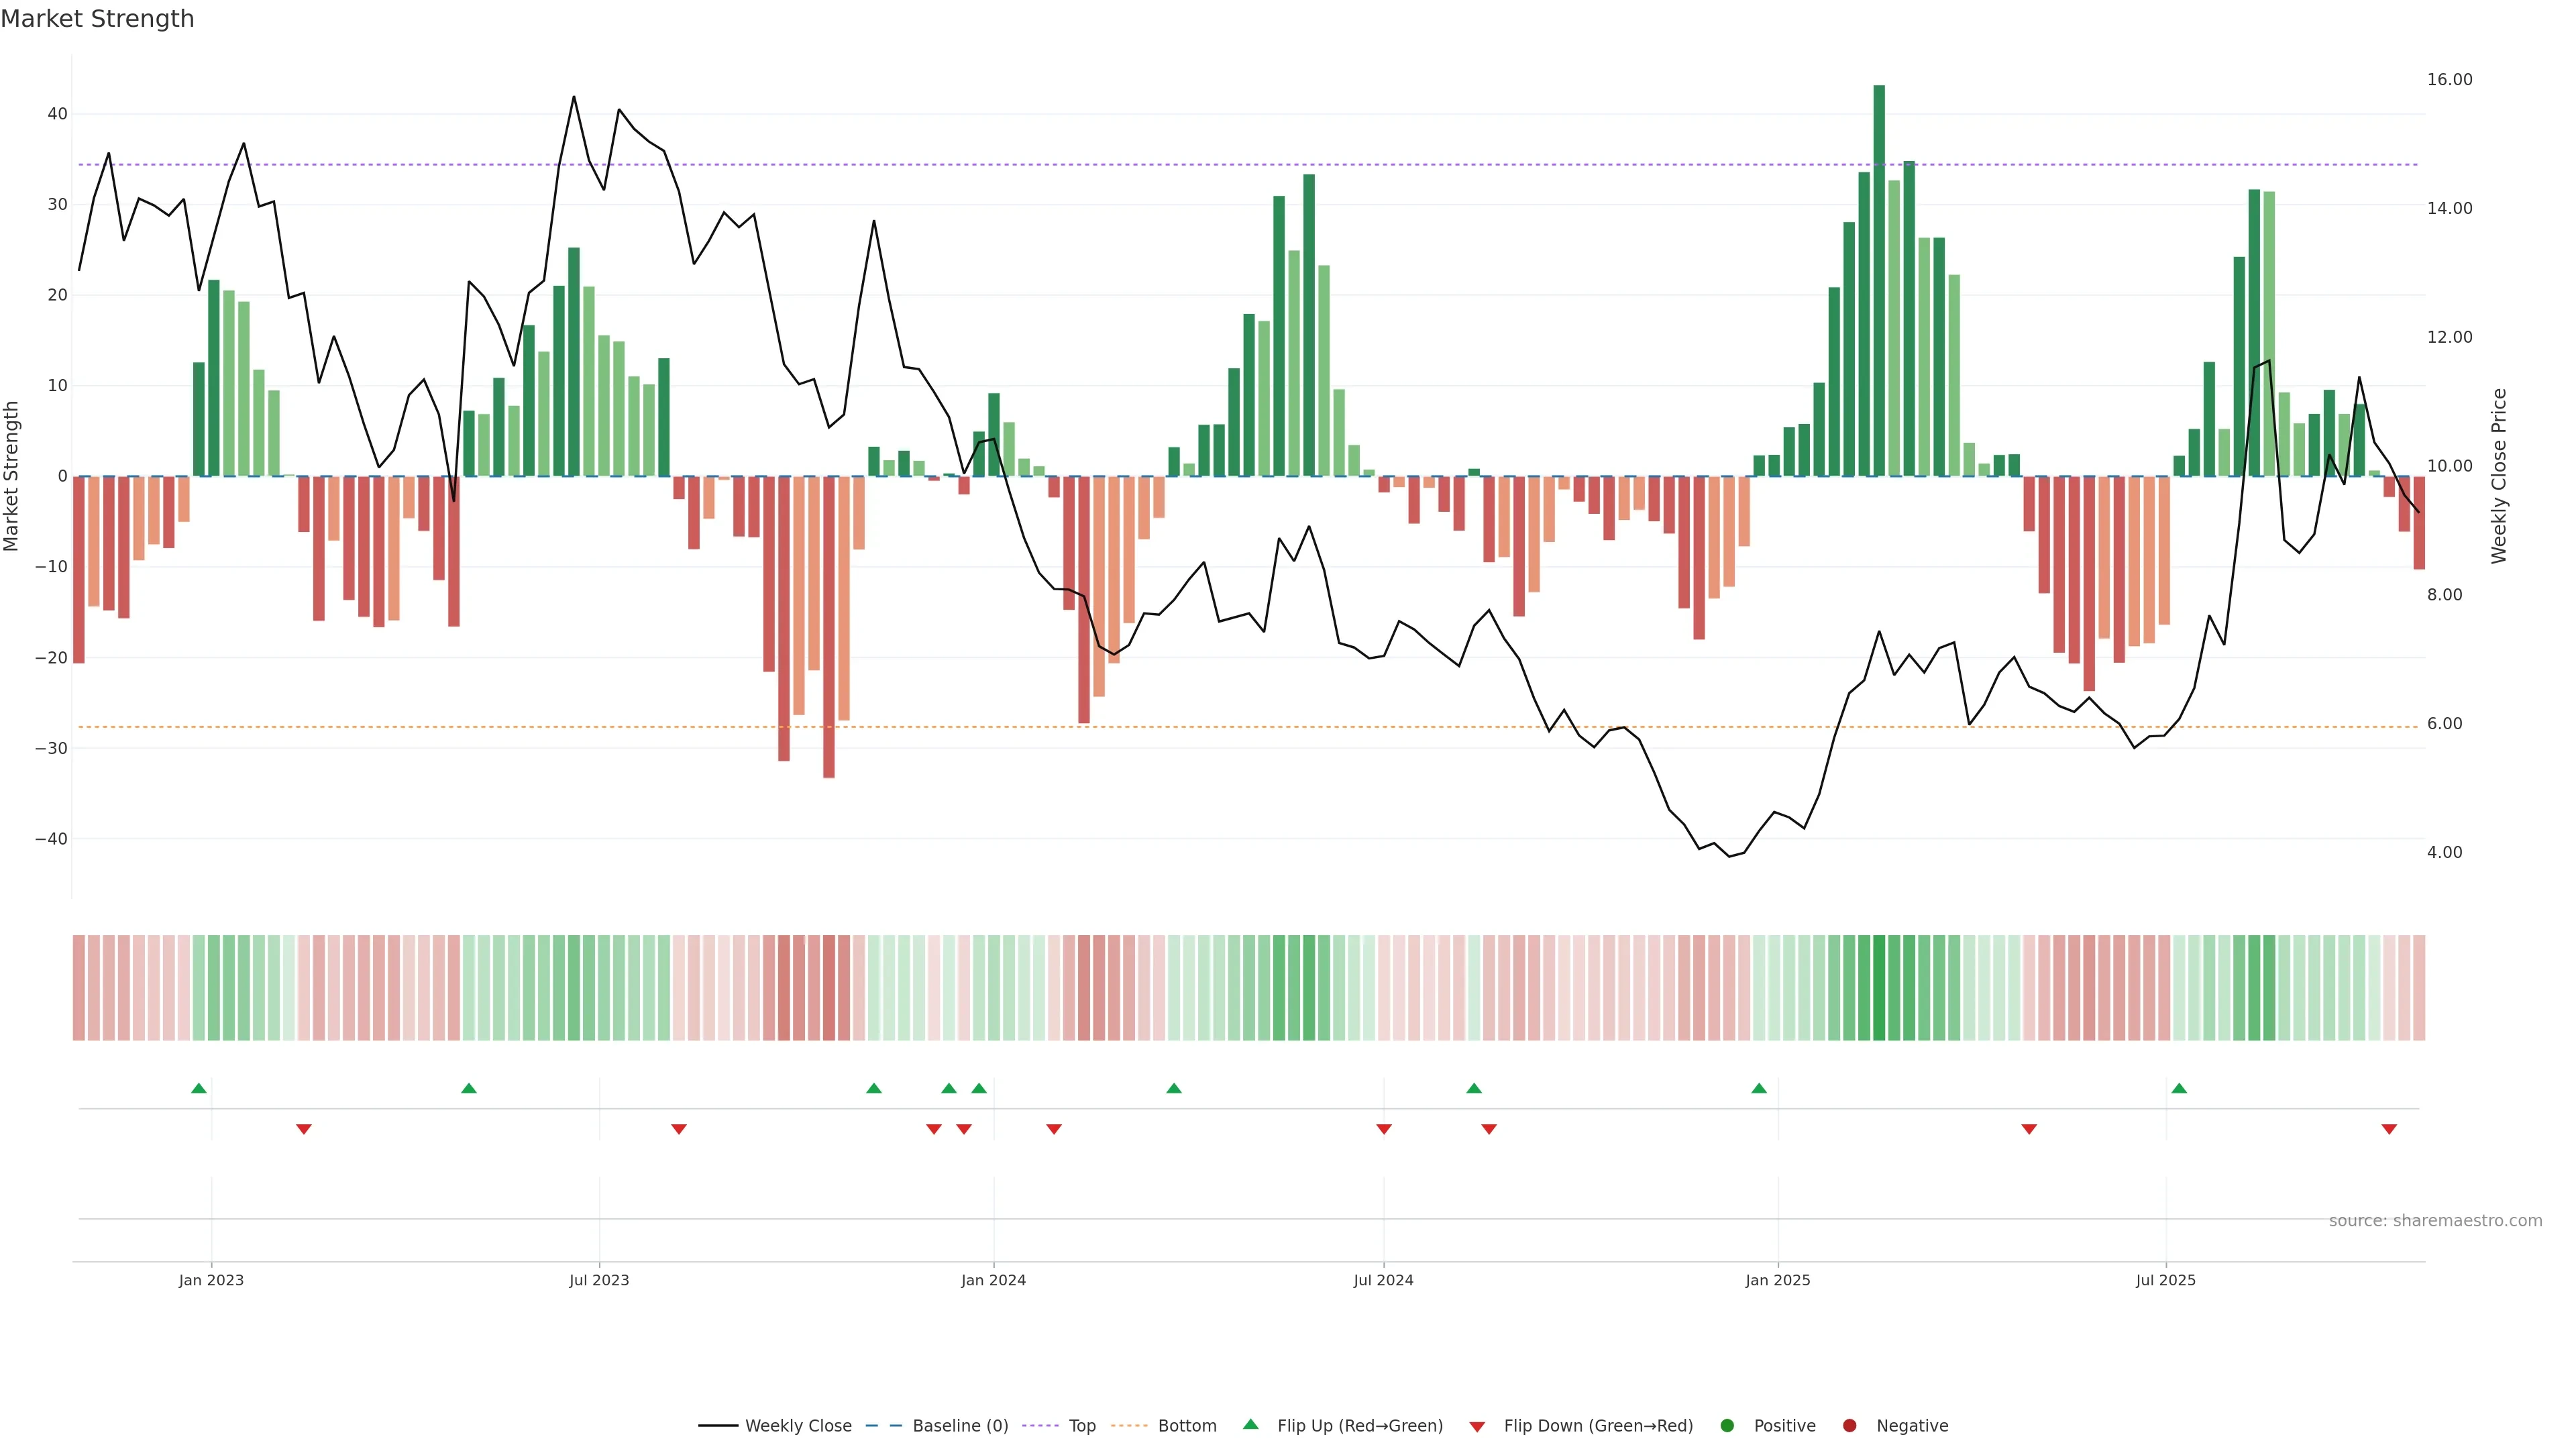Click the 16.00 price axis tick label
The height and width of the screenshot is (1449, 2576).
click(x=2449, y=80)
